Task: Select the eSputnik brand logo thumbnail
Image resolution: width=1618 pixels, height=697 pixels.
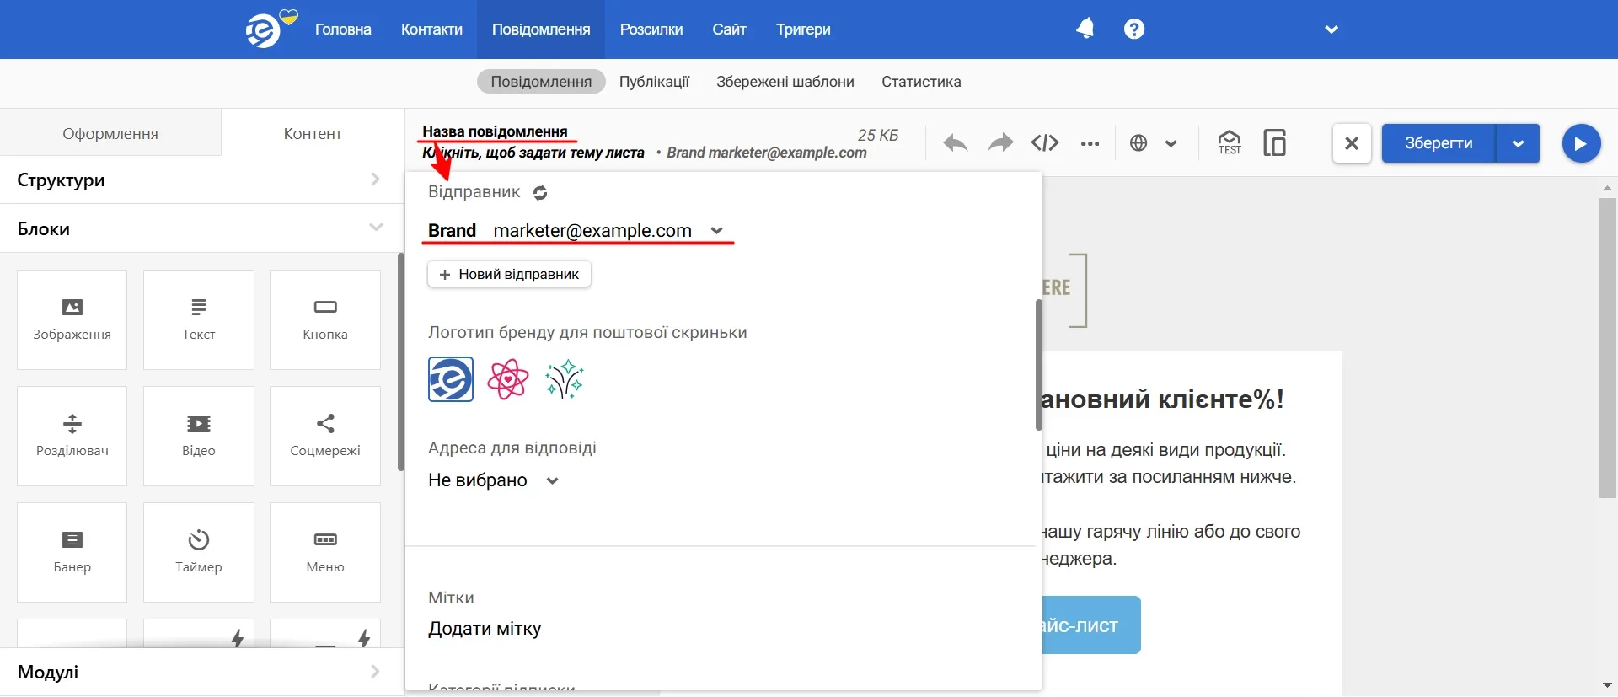Action: pyautogui.click(x=451, y=379)
